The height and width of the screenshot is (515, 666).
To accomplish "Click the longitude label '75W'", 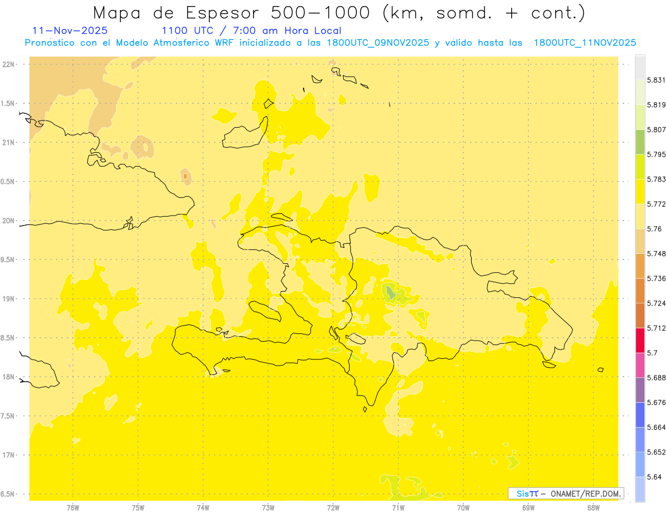I will (138, 507).
